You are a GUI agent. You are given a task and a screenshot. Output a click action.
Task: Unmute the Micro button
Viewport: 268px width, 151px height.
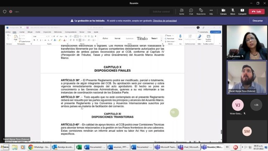click(233, 12)
